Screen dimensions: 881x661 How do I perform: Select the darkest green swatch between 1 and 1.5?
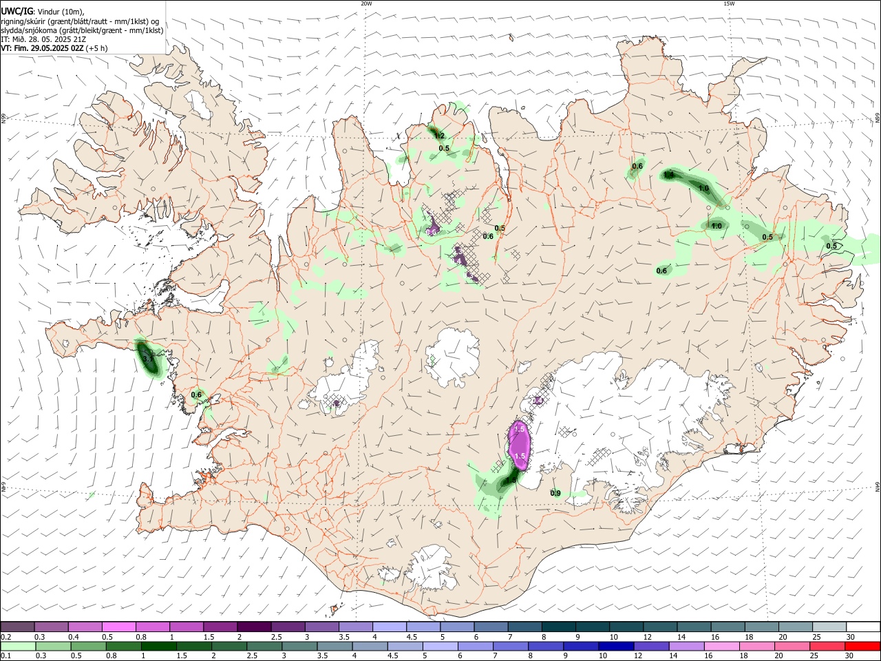tap(158, 646)
